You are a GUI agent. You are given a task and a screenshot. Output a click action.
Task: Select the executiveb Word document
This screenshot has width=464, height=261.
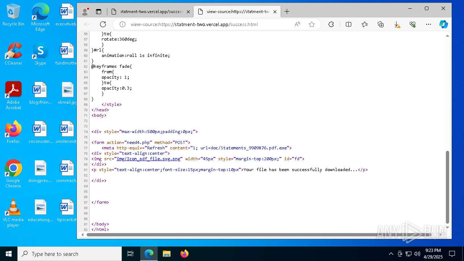[67, 15]
